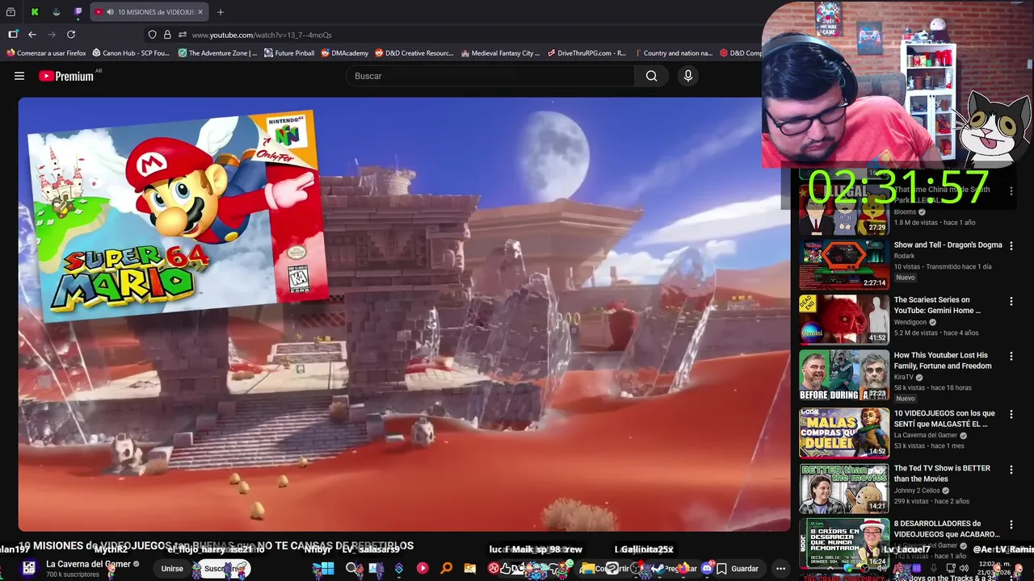Open more actions ellipsis below the video
Screen dimensions: 1034x581
click(780, 569)
